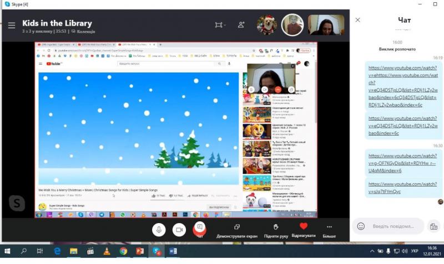Open the YouTube link ending U4qM&index=6
444x264 pixels.
[x=403, y=163]
